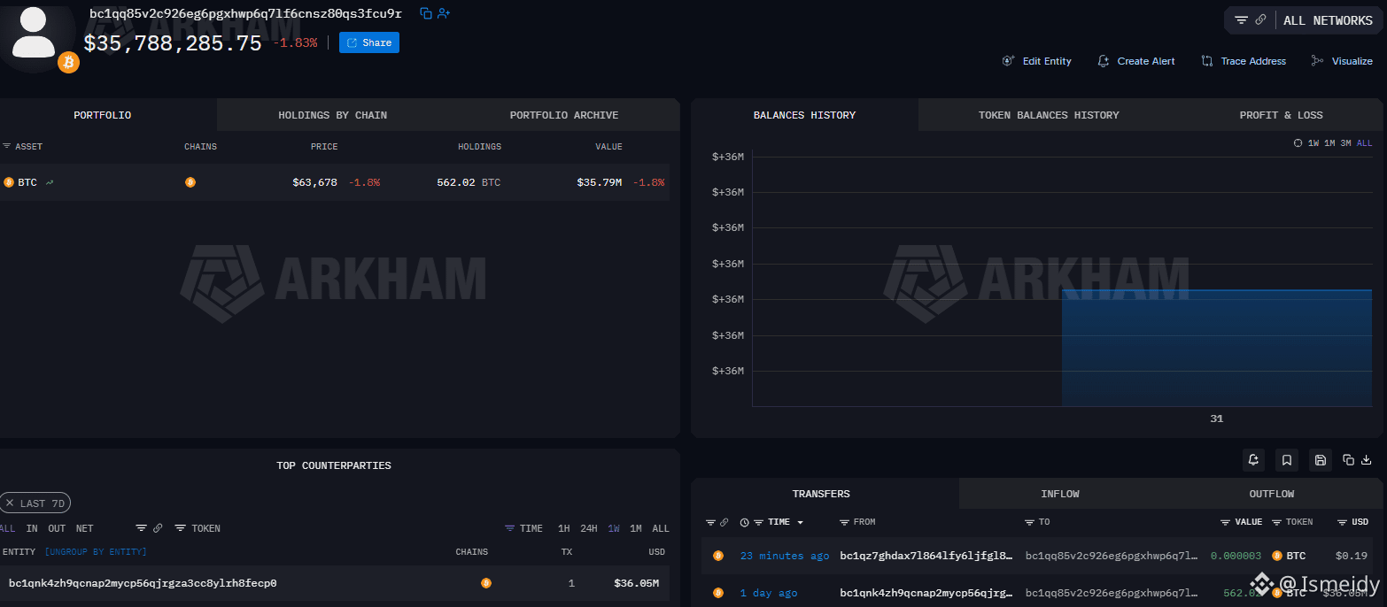Image resolution: width=1387 pixels, height=607 pixels.
Task: Click the BTC asset row name
Action: [27, 182]
